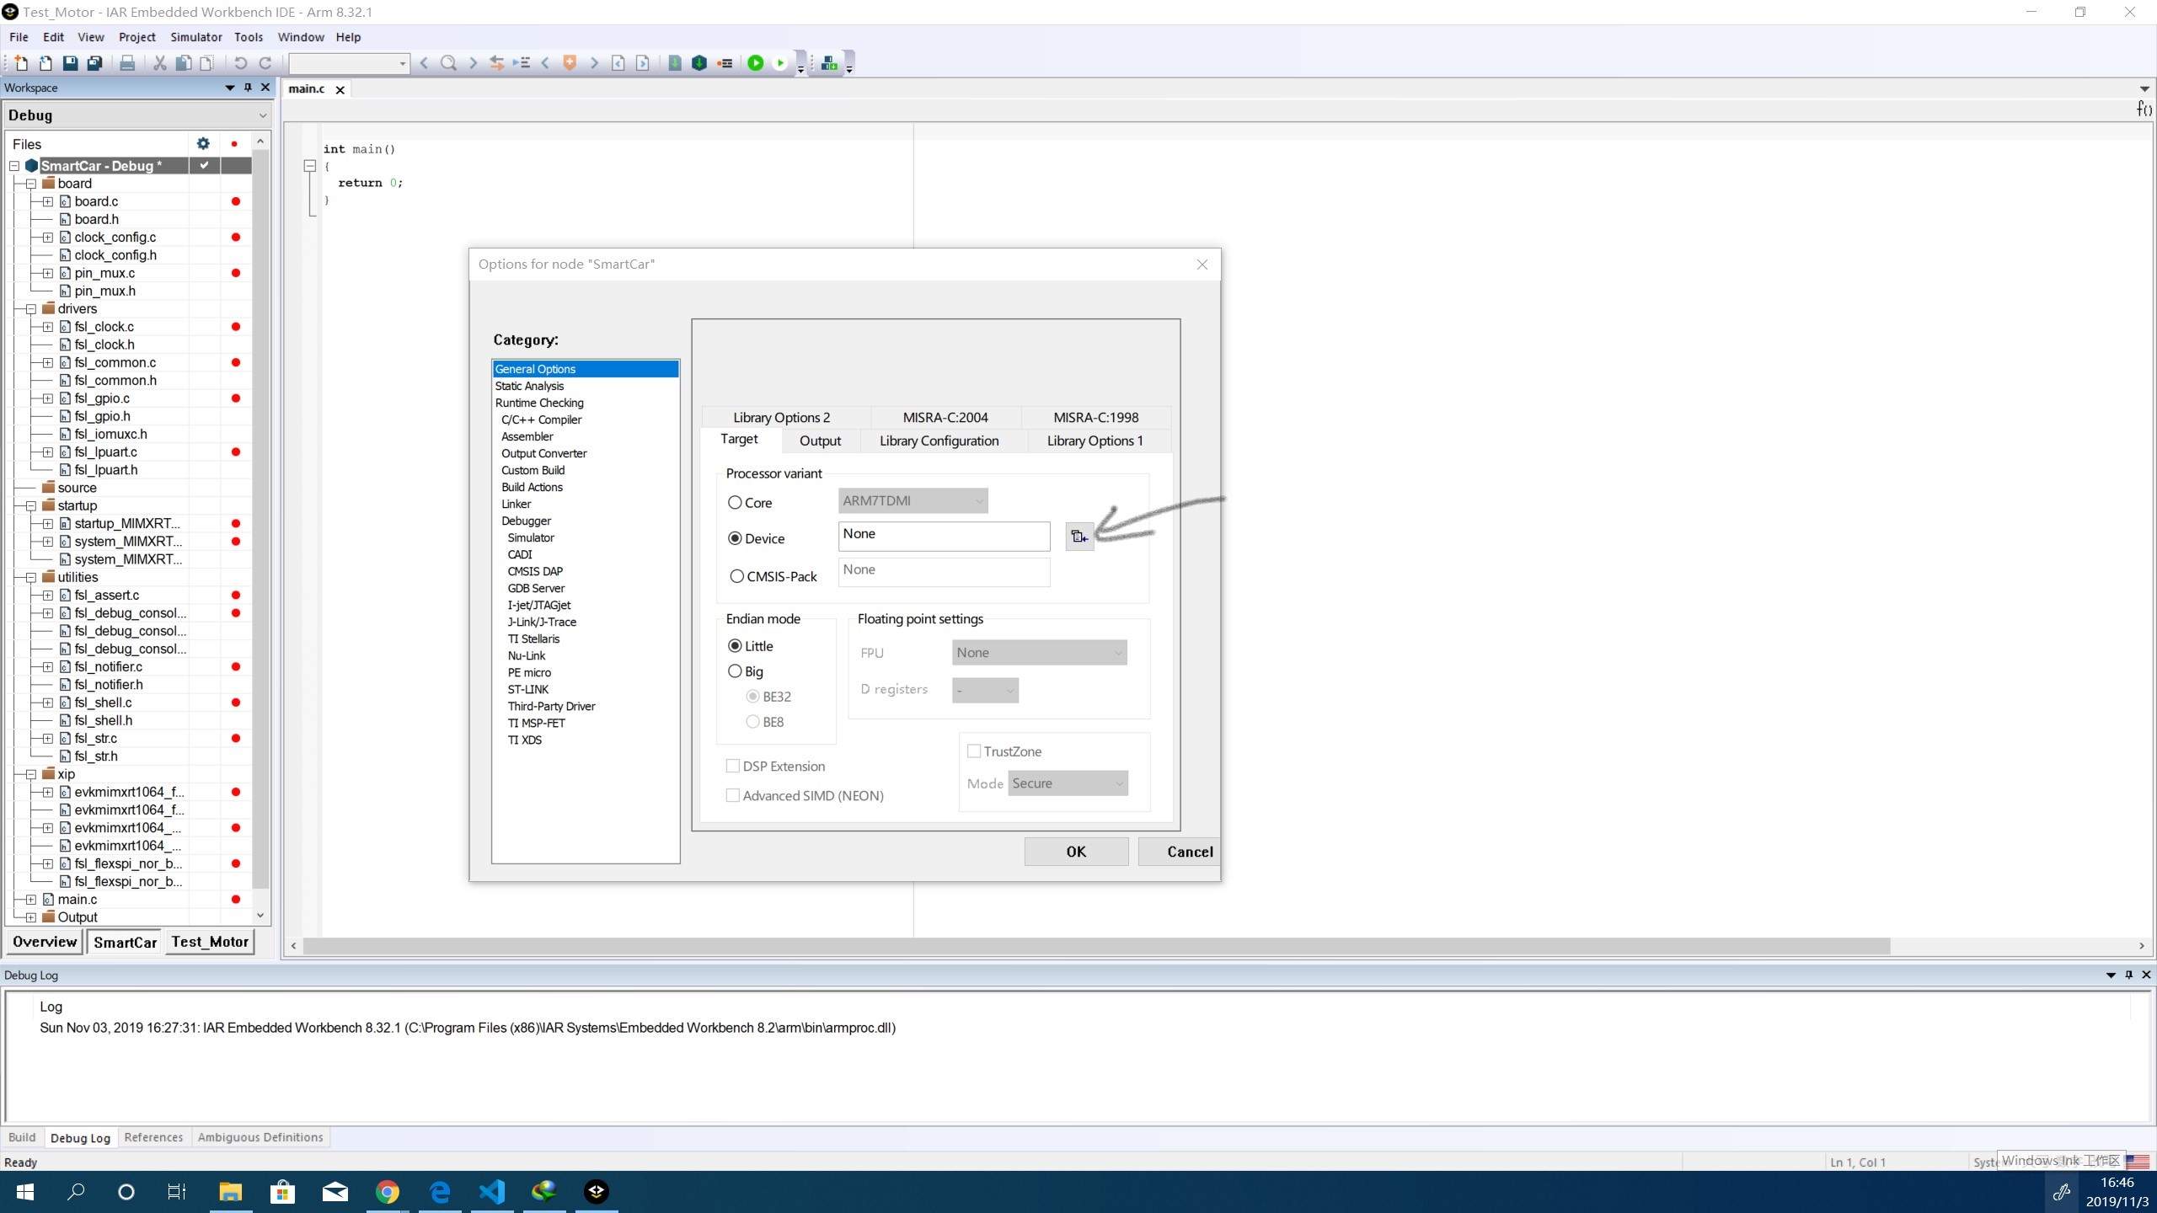Click the Find toolbar magnifier icon

tap(449, 62)
